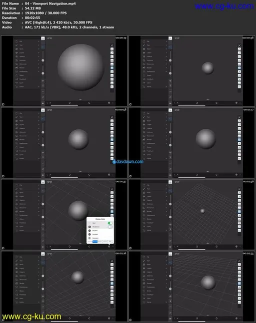This screenshot has height=323, width=256.
Task: Click the highlighted blue tool icon in the 00:00:19 frame
Action: point(112,68)
